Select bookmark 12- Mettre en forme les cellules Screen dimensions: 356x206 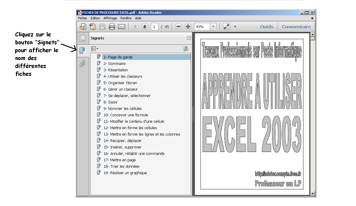130,128
